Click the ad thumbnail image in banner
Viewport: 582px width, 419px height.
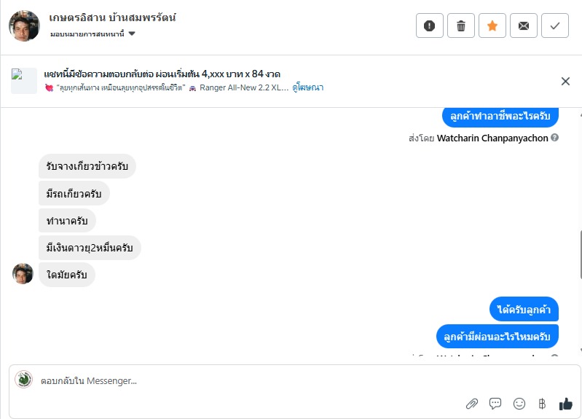coord(24,81)
